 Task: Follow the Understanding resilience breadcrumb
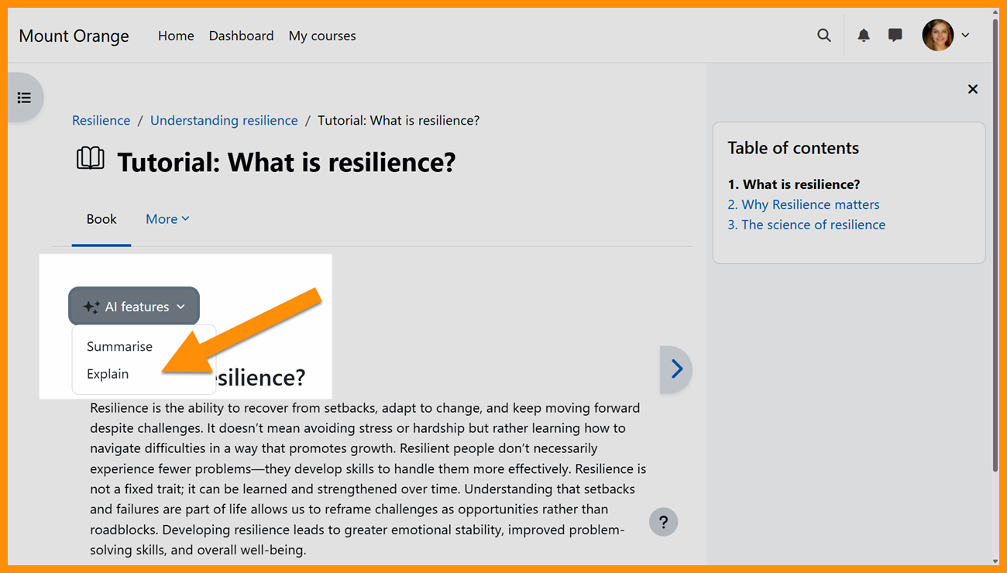224,121
